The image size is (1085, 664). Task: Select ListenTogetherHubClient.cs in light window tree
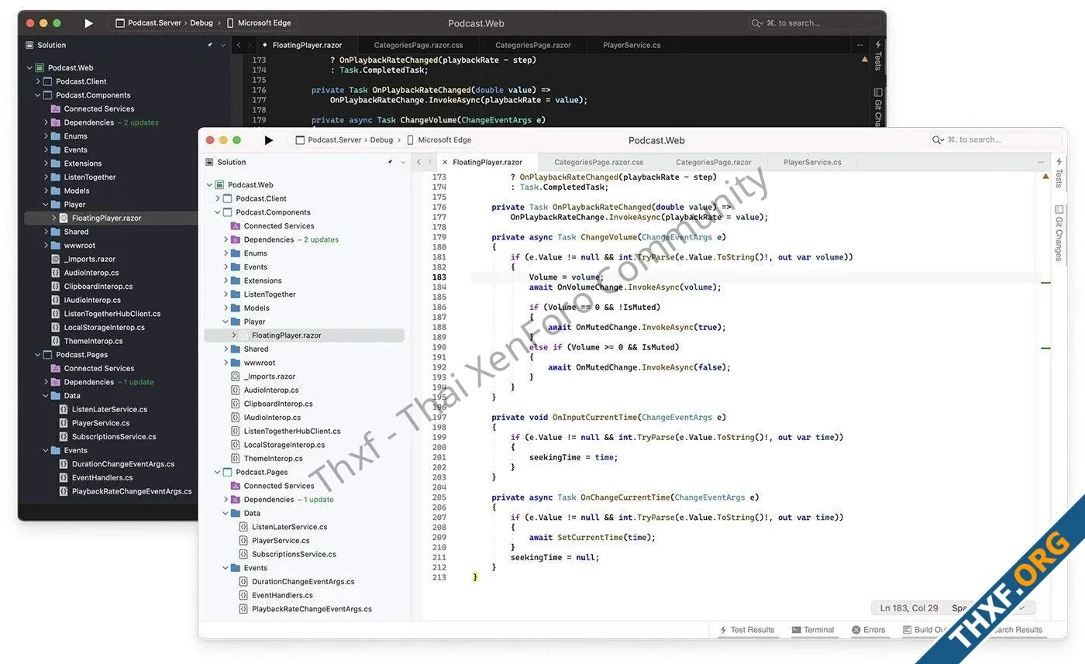(x=292, y=431)
